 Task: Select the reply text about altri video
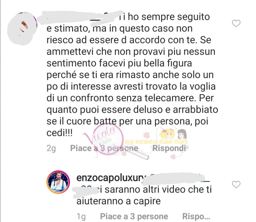point(144,195)
